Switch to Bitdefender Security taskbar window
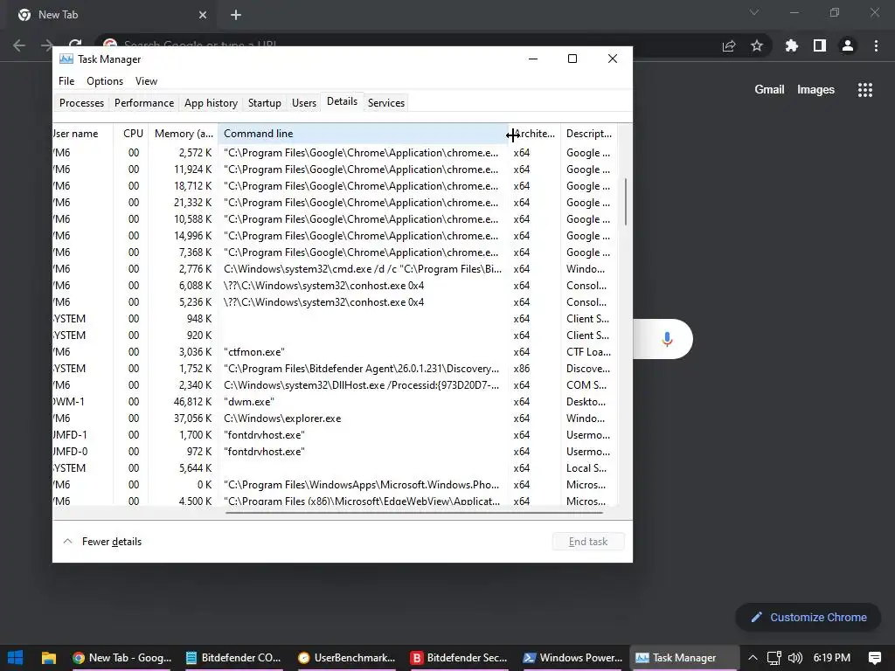The width and height of the screenshot is (895, 671). [x=459, y=657]
